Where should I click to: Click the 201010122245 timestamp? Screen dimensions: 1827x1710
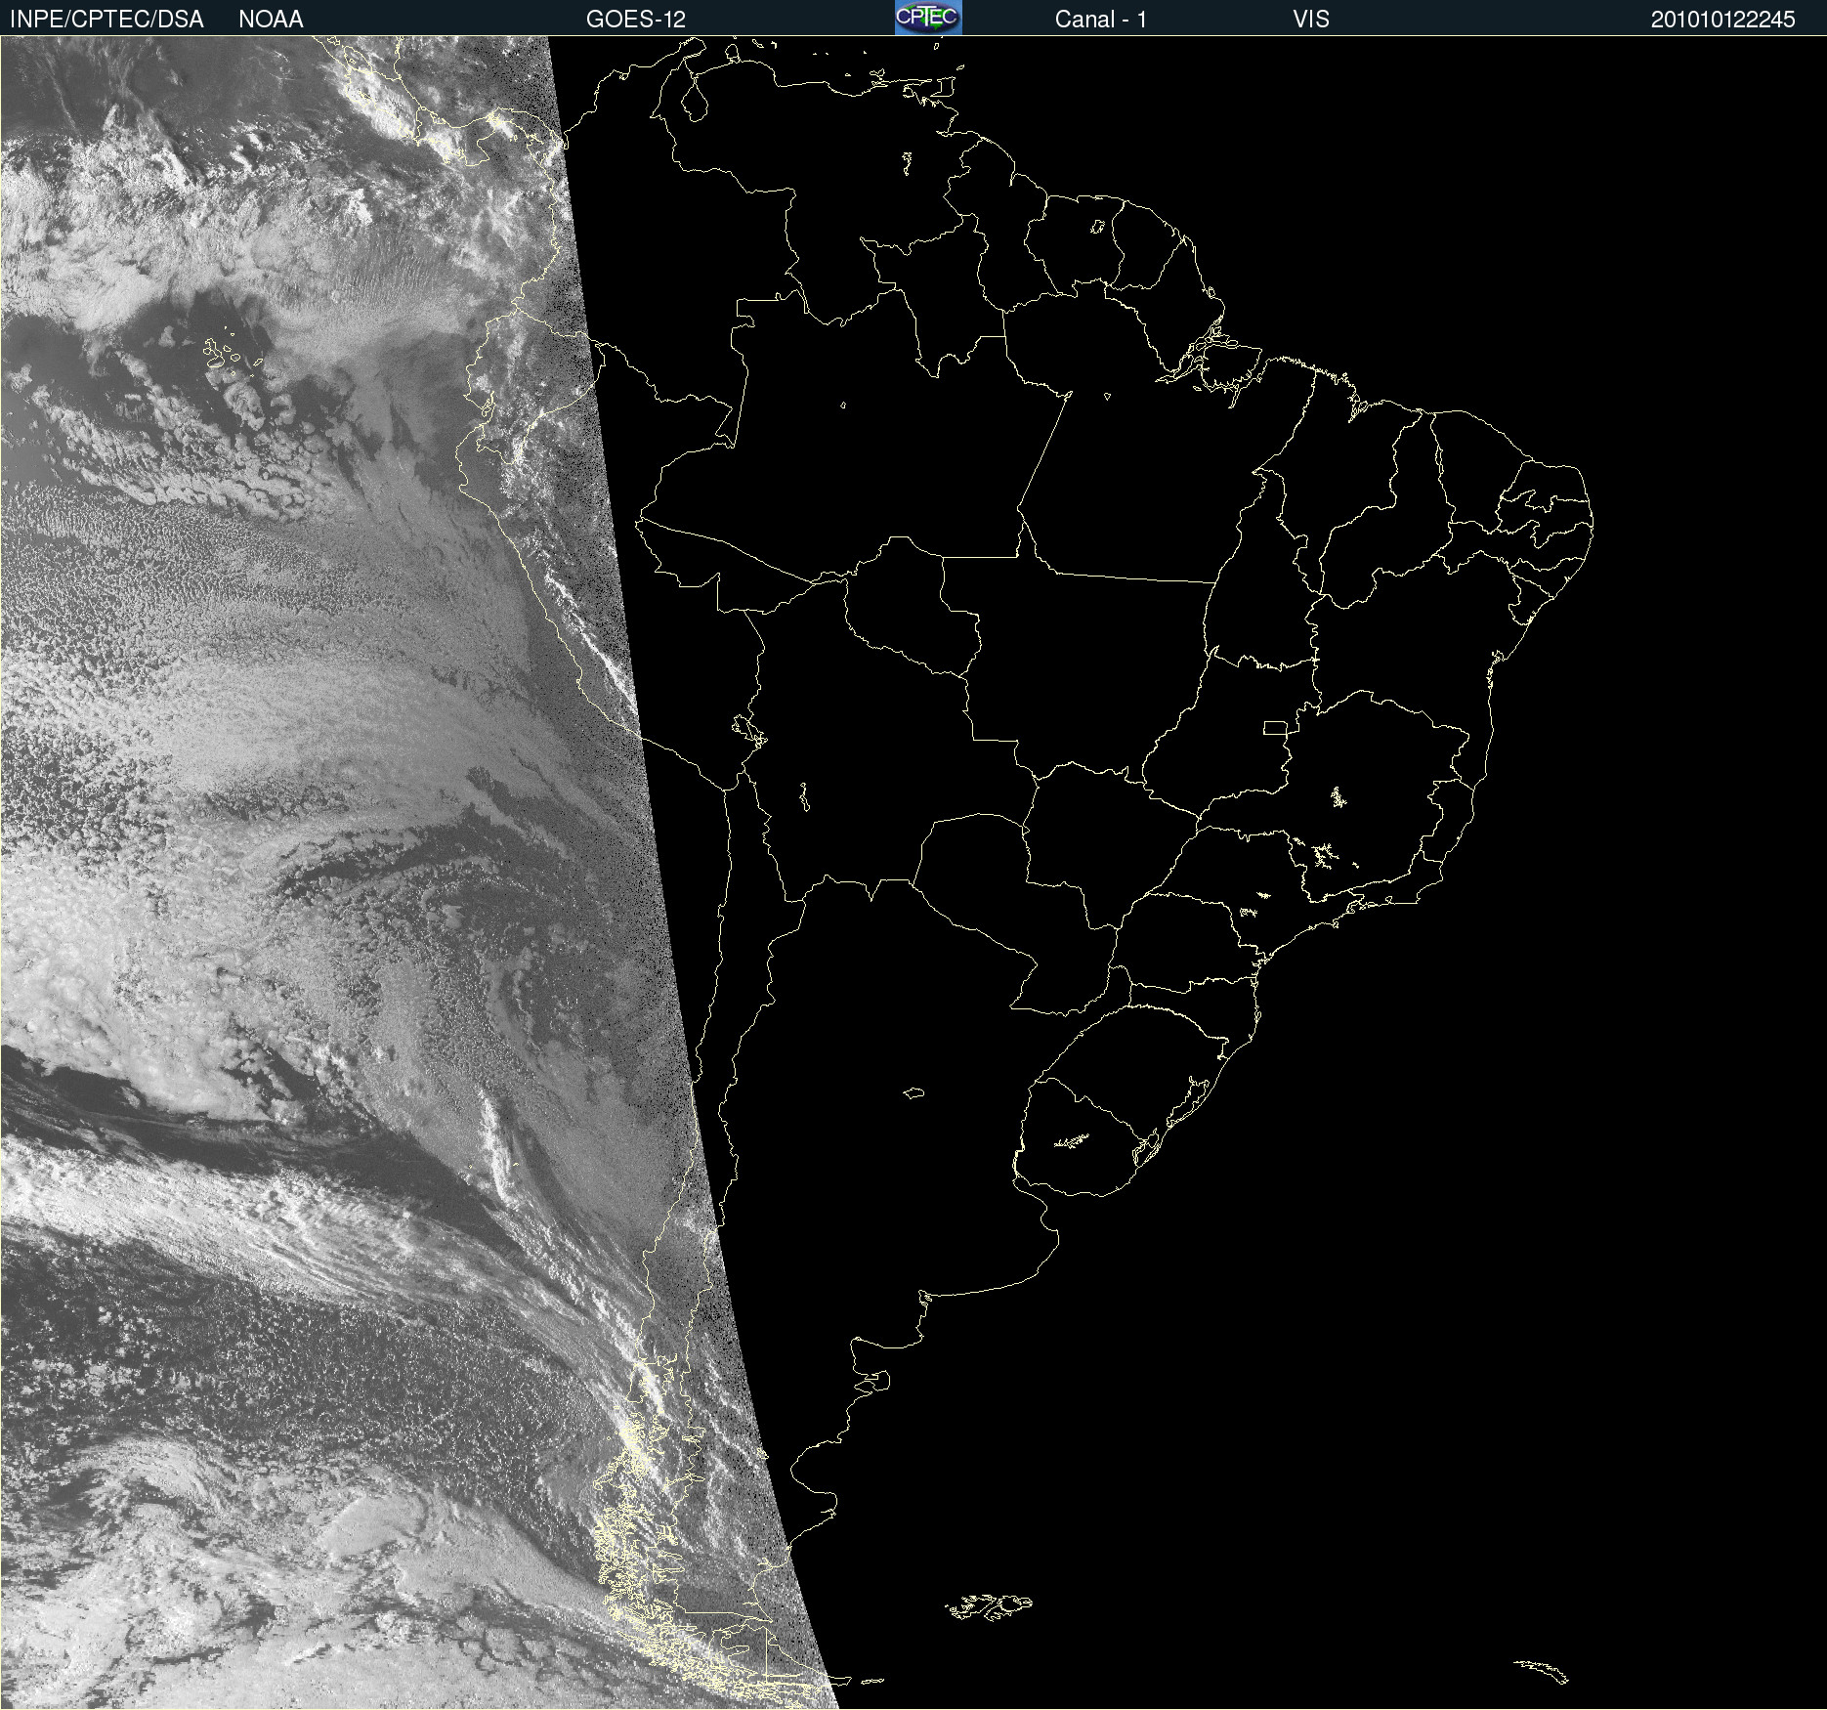tap(1722, 20)
